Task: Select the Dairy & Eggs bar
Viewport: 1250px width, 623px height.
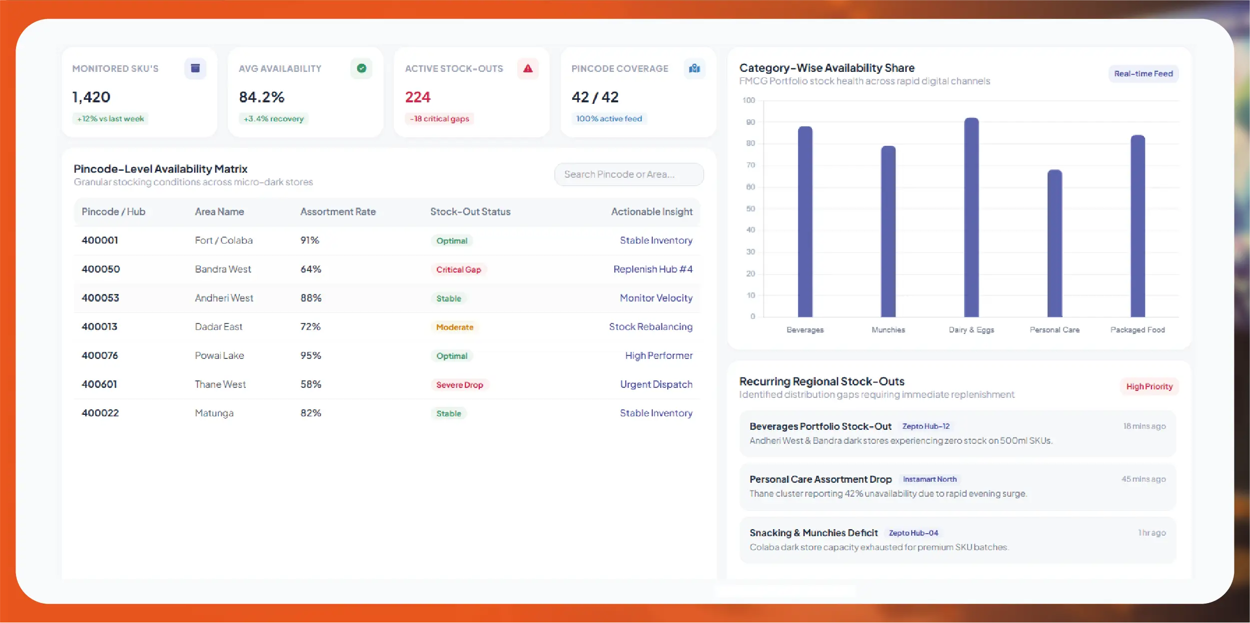Action: coord(971,217)
